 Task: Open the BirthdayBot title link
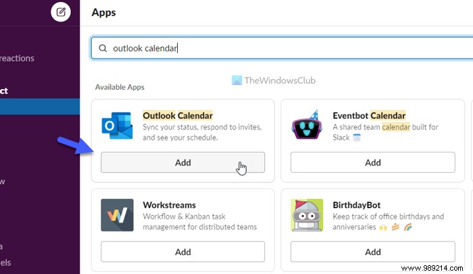[357, 205]
